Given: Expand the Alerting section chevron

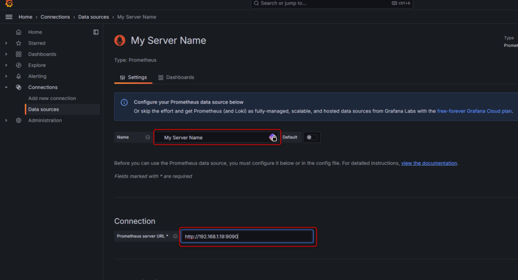Looking at the screenshot, I should 6,76.
